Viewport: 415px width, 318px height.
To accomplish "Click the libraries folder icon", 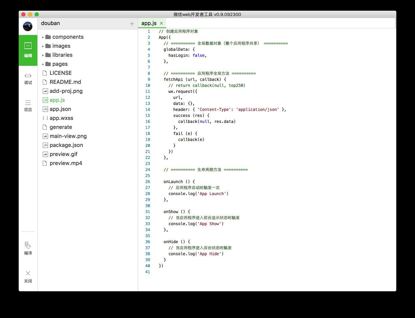I will (x=48, y=55).
